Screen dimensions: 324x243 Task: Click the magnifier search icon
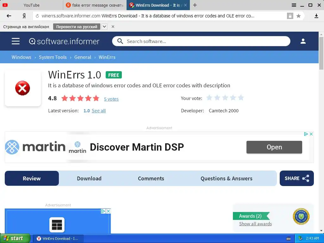(120, 41)
